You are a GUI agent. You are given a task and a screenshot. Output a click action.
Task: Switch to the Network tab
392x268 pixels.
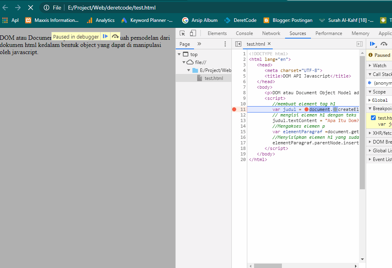tap(271, 33)
